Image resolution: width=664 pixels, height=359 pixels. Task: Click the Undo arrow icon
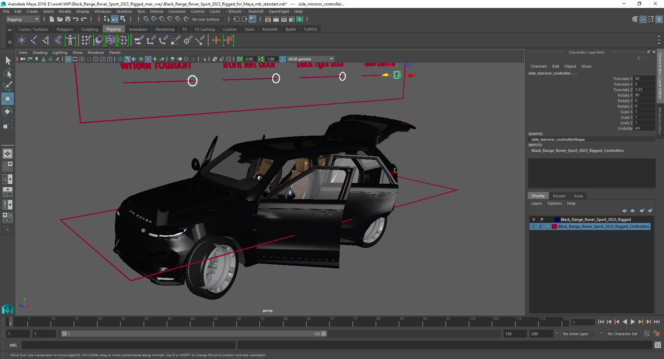click(x=76, y=19)
